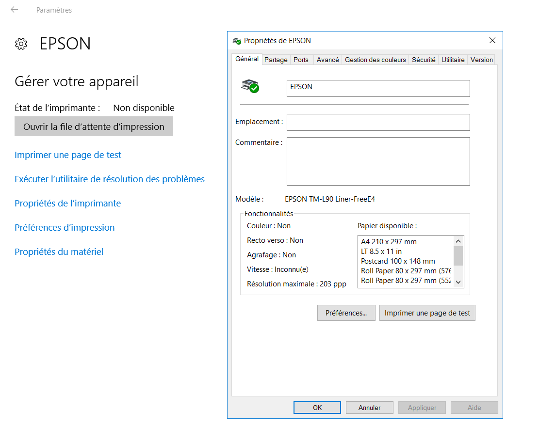Open the print queue button

(94, 126)
